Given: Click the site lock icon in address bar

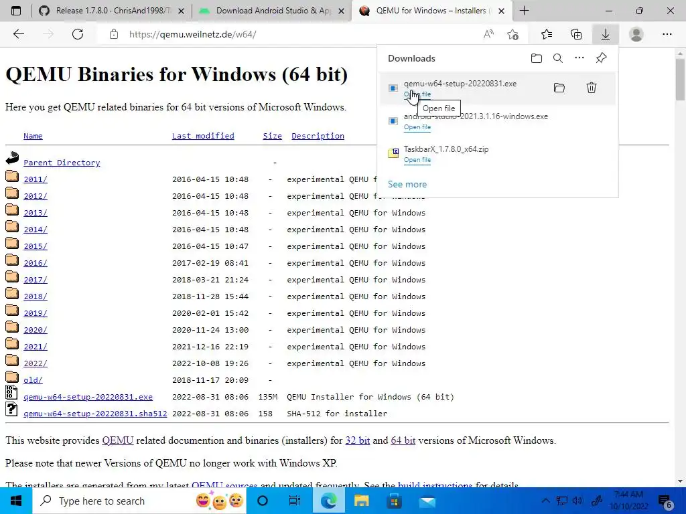Looking at the screenshot, I should [x=114, y=34].
